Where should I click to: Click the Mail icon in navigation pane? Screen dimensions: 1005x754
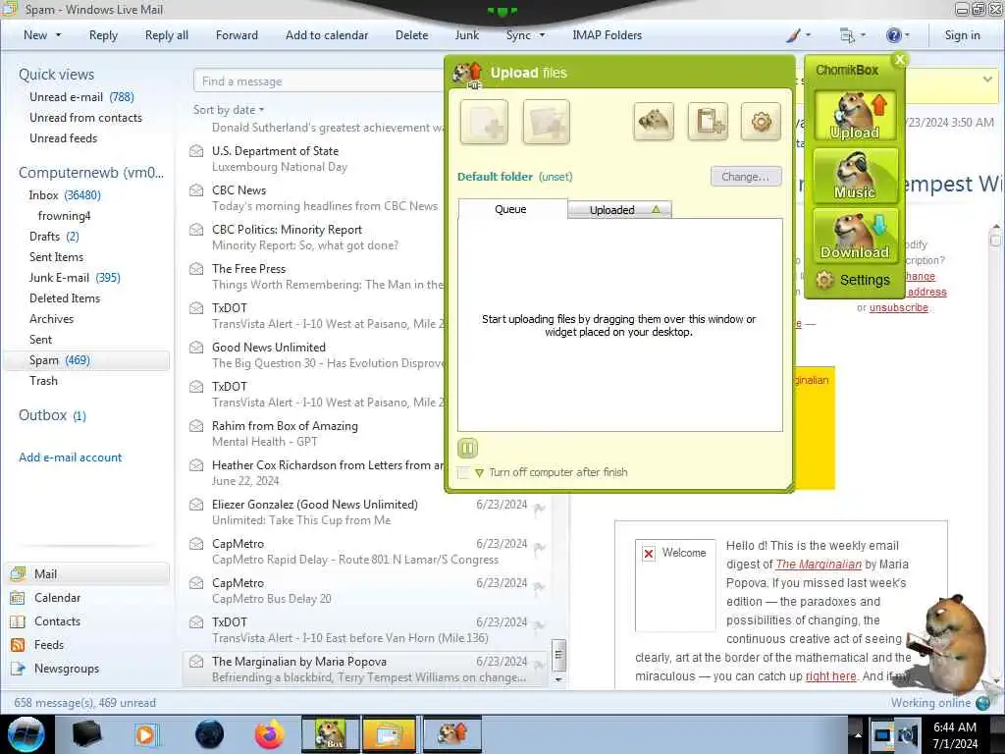coord(18,573)
